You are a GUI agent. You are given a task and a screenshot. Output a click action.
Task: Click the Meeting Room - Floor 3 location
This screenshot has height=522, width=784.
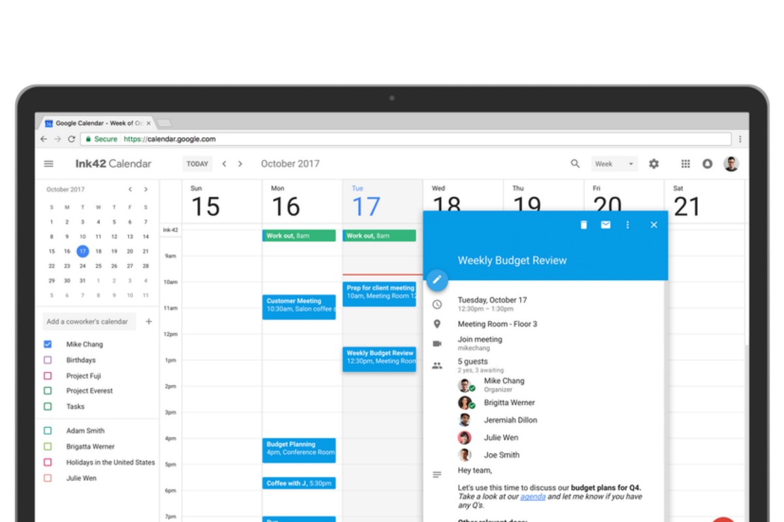(x=497, y=324)
